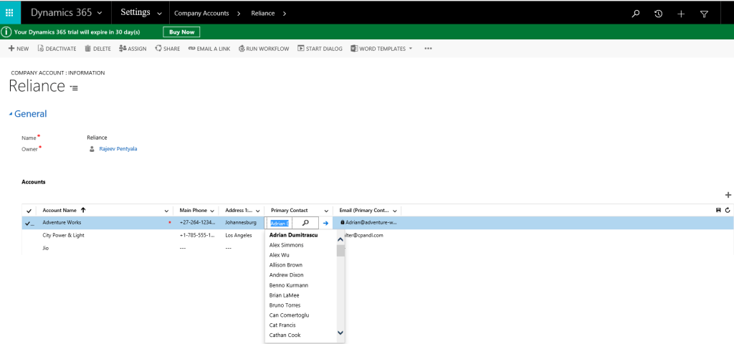Image resolution: width=734 pixels, height=344 pixels.
Task: Click the advanced find funnel icon
Action: (703, 14)
